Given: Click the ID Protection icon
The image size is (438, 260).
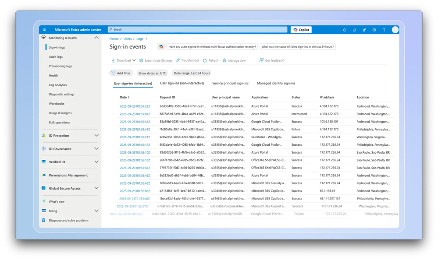Looking at the screenshot, I should coord(43,135).
